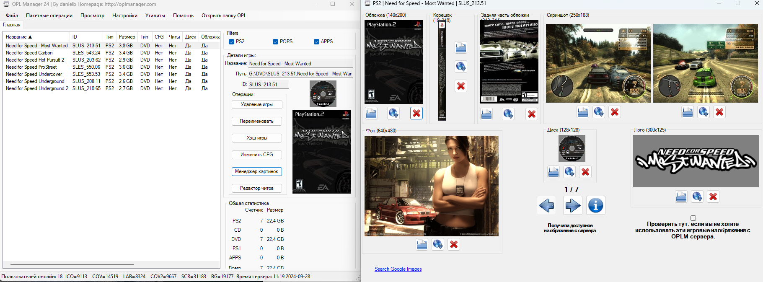This screenshot has height=282, width=763.
Task: Click the ID field showing SLUS_213.51
Action: pos(268,84)
